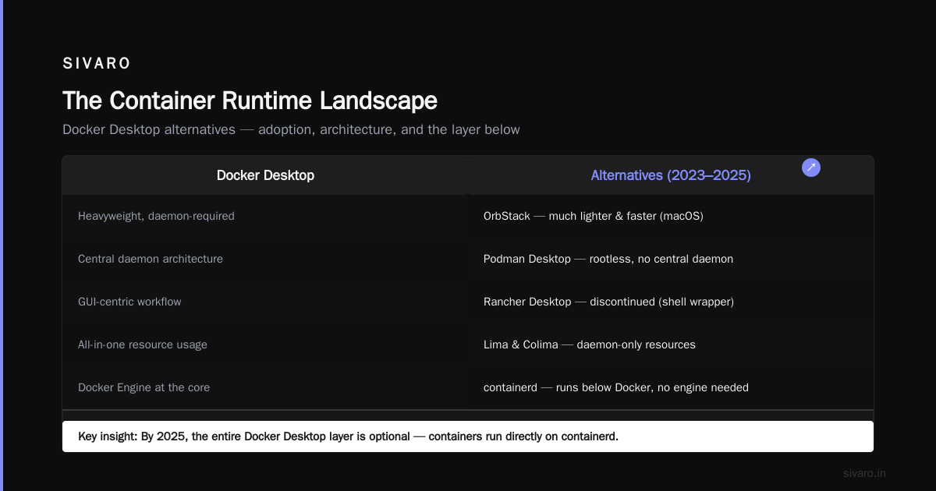
Task: Click the subtitle about Docker Desktop alternatives
Action: point(291,129)
